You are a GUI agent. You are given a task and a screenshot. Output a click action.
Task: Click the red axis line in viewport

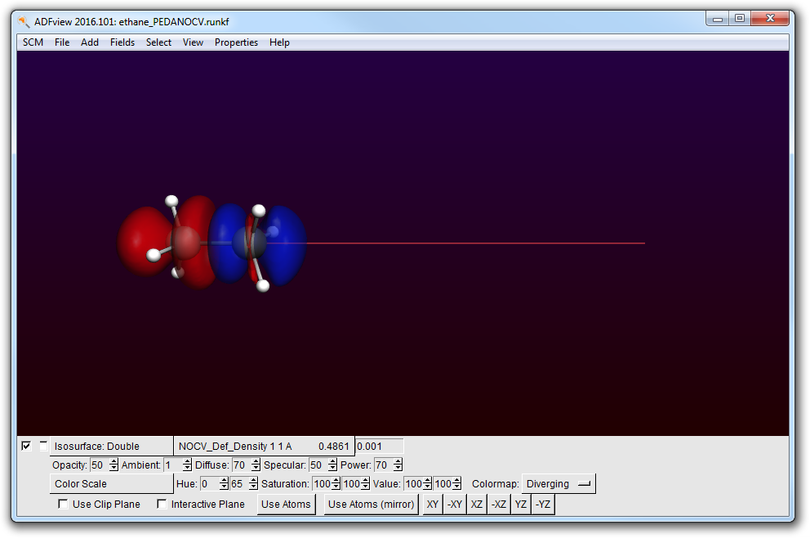pos(475,242)
